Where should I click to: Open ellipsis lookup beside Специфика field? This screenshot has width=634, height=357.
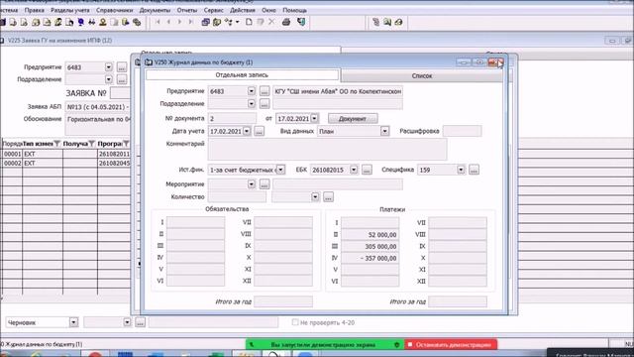tap(474, 170)
